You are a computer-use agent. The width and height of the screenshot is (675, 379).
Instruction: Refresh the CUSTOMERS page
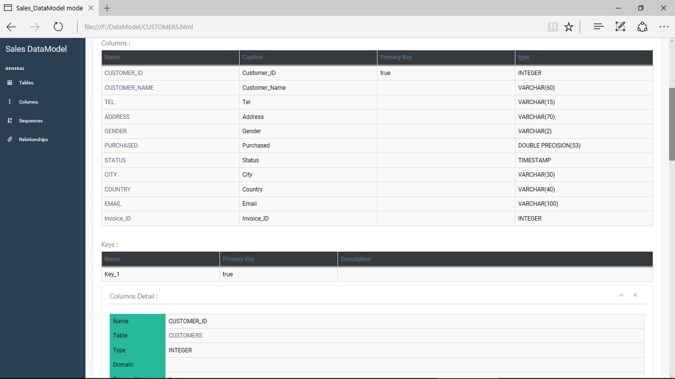(x=58, y=27)
